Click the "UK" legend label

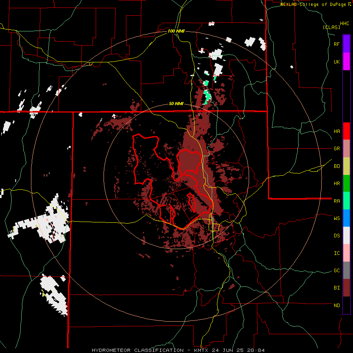[x=337, y=62]
